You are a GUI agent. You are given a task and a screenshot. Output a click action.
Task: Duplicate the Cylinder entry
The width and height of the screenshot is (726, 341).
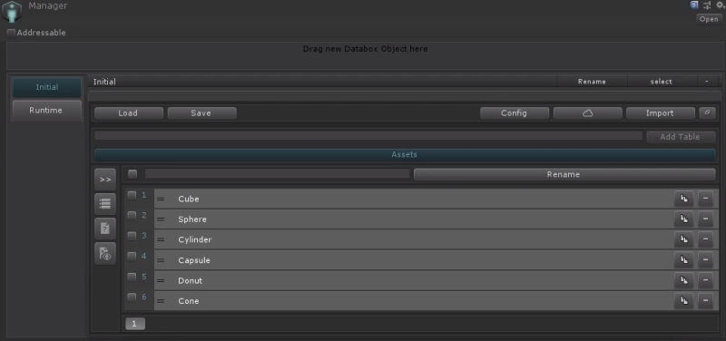tap(684, 239)
